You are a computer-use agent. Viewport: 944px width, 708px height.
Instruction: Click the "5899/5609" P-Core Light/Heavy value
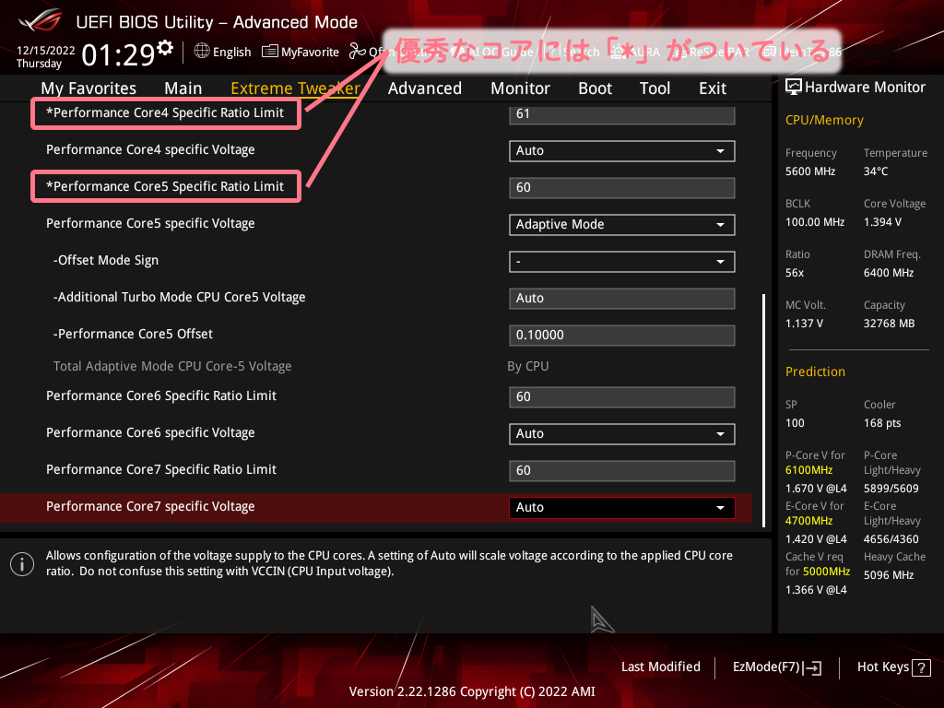[891, 489]
